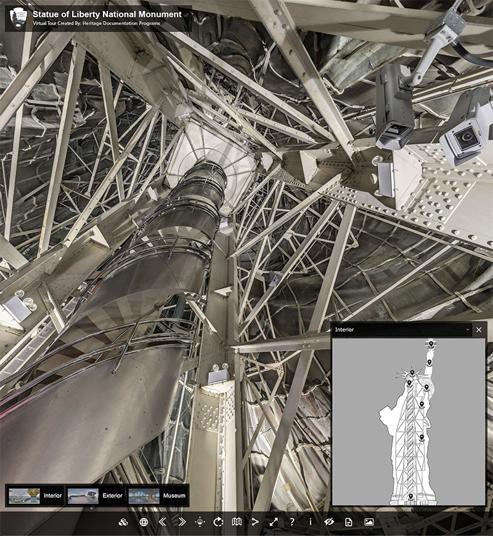
Task: Select the raised arm location marker
Action: 430,362
